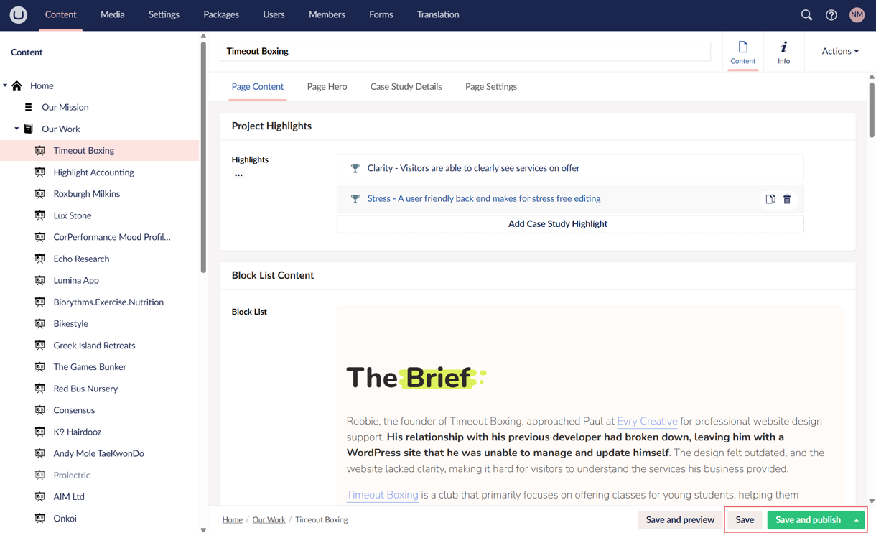Click the trophy icon on Clarity highlight

coord(355,168)
